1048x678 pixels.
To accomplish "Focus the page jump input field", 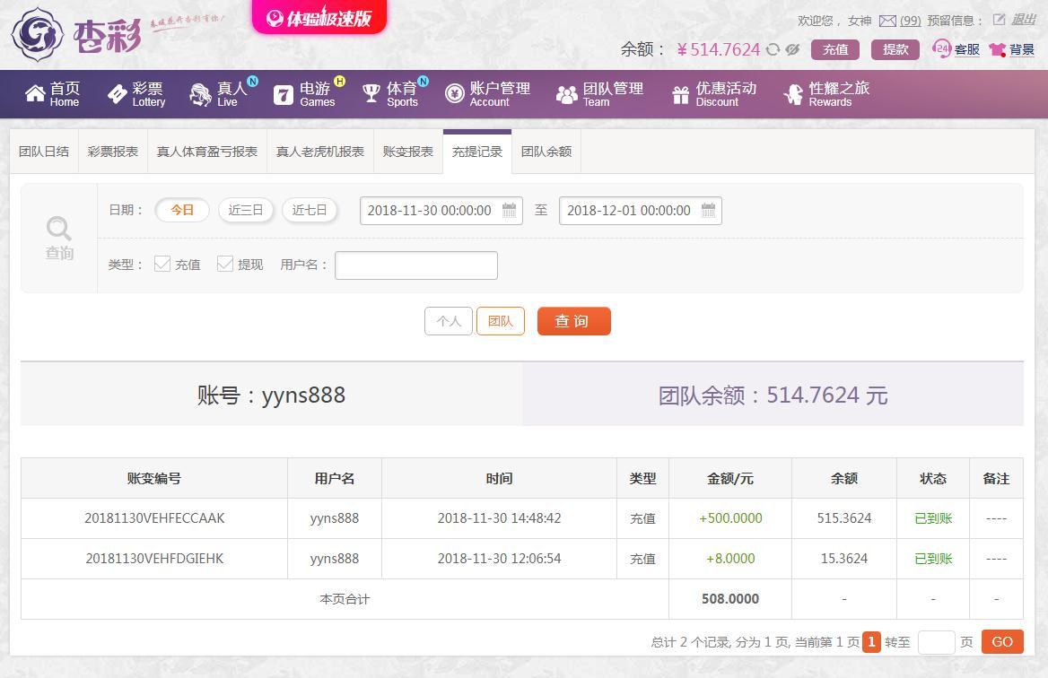I will (936, 642).
